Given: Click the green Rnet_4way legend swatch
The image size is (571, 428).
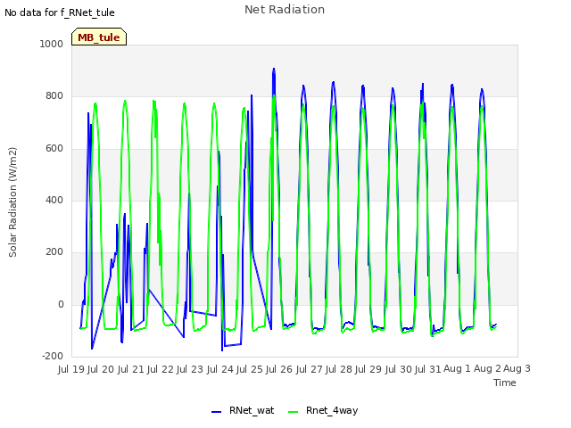Looking at the screenshot, I should coord(294,412).
